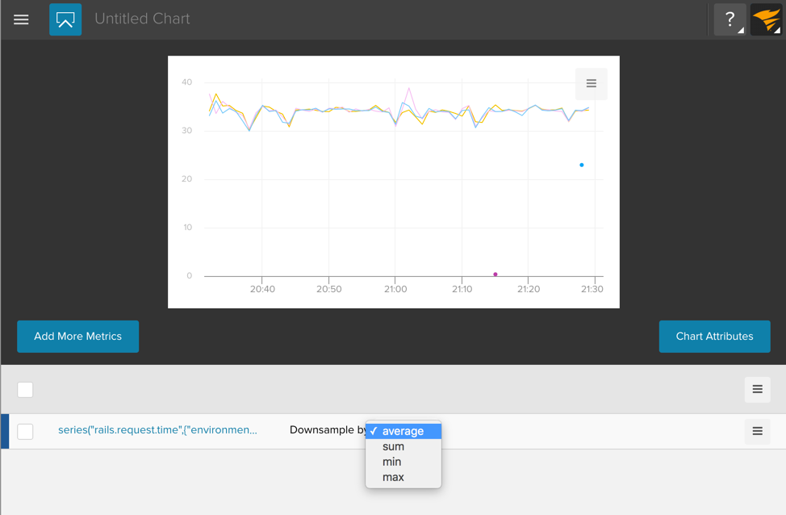Open the chart options menu inside graph

pyautogui.click(x=591, y=84)
